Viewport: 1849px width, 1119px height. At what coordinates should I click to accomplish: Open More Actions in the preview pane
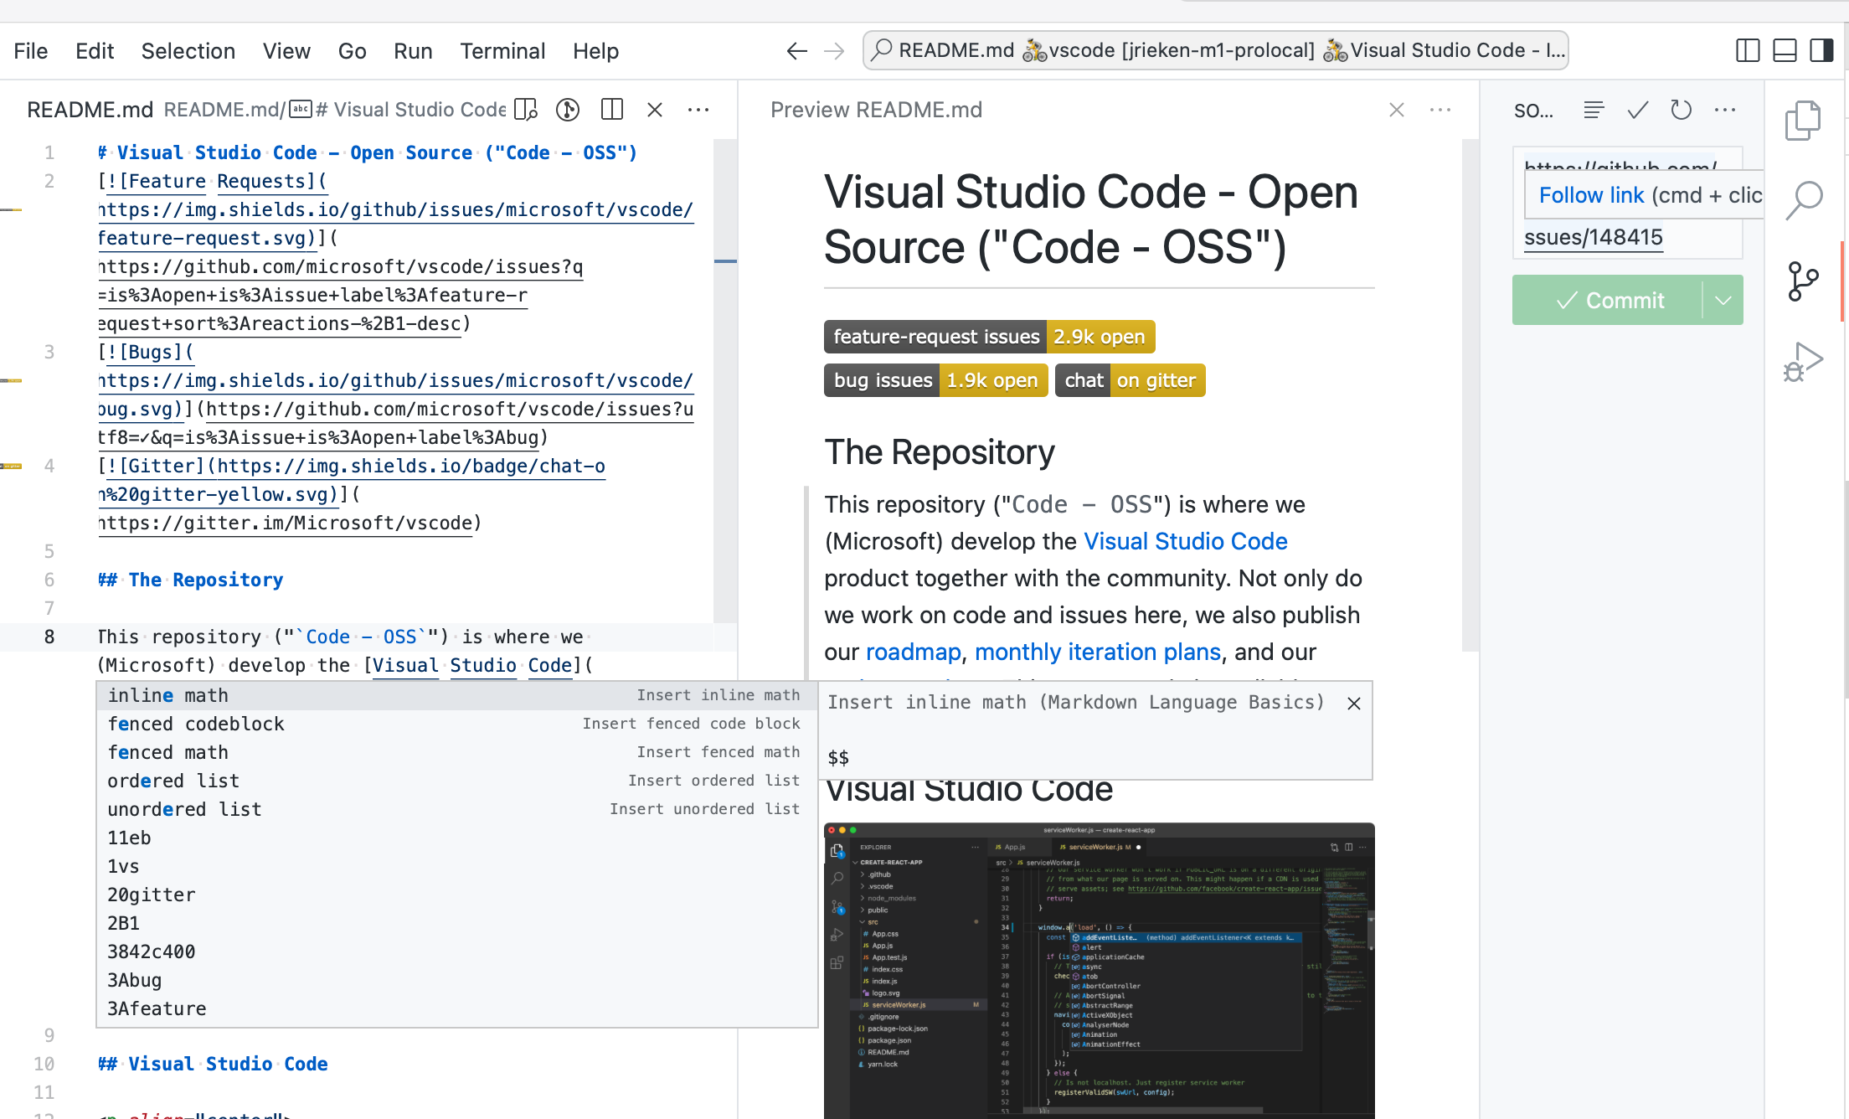[1440, 110]
